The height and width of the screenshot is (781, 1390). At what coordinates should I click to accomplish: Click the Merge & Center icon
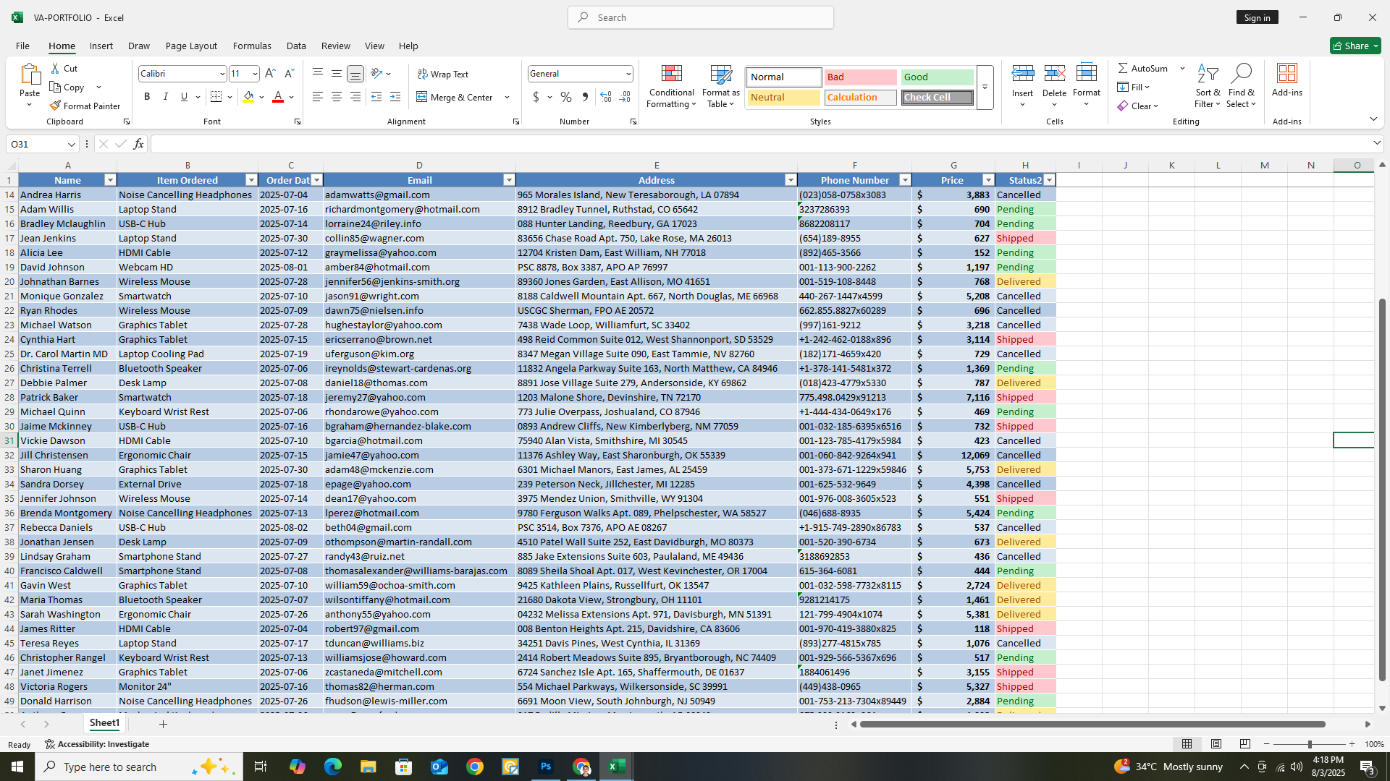coord(422,97)
